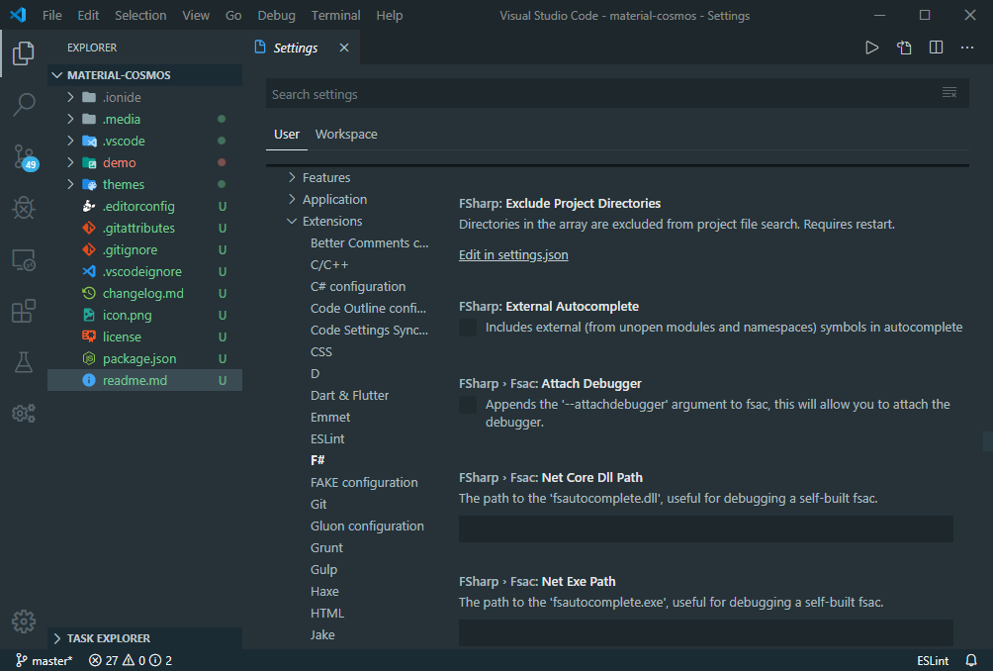
Task: Close the Settings tab
Action: click(x=344, y=48)
